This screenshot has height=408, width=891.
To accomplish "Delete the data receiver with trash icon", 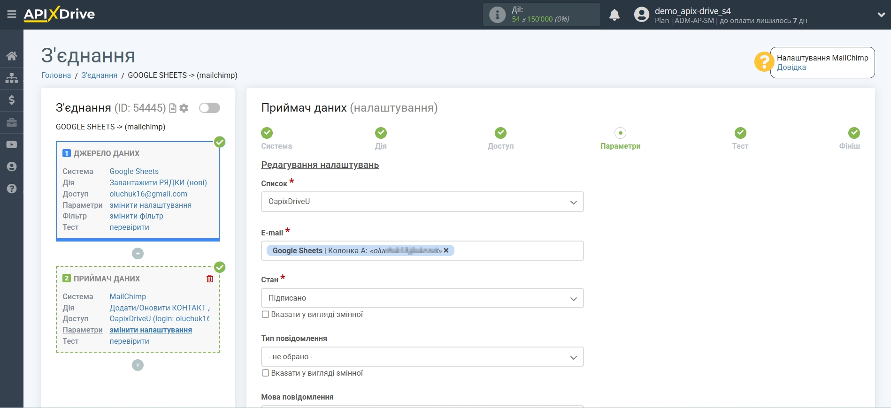I will (x=210, y=279).
